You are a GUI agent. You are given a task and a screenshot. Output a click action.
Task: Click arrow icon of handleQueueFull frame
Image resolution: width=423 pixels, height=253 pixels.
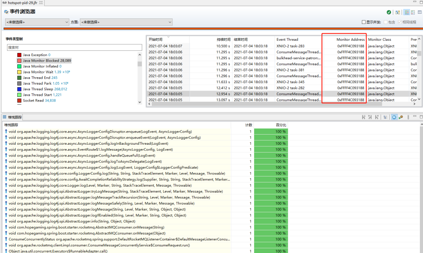click(x=6, y=155)
